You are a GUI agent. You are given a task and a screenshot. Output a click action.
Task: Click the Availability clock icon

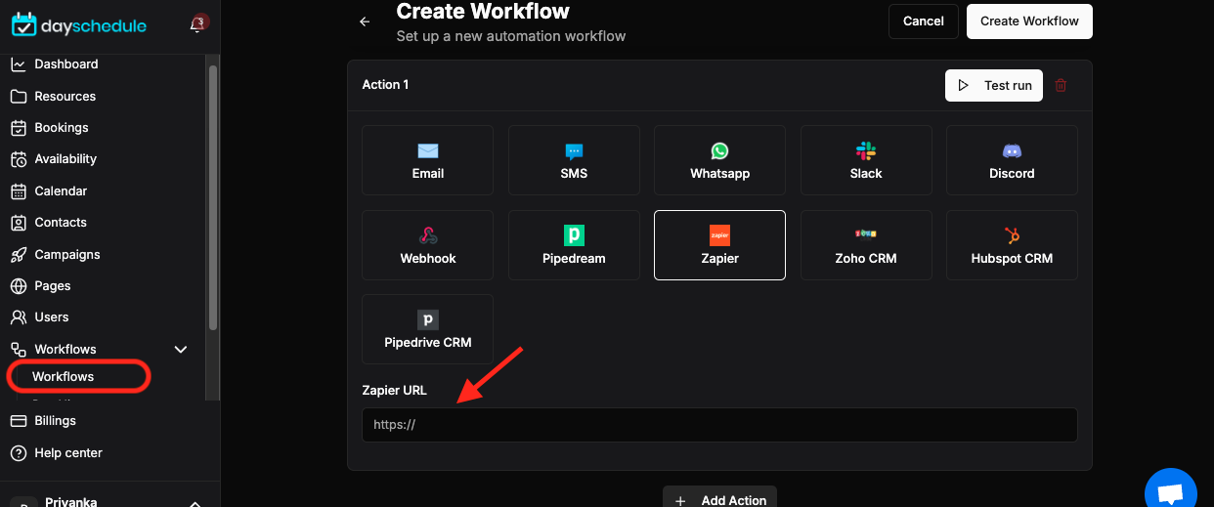18,159
